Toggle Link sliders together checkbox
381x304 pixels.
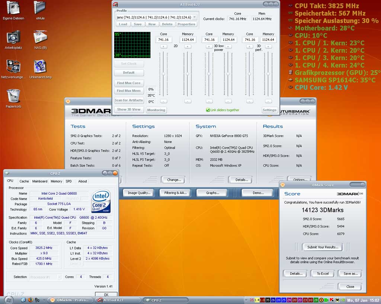pos(208,110)
